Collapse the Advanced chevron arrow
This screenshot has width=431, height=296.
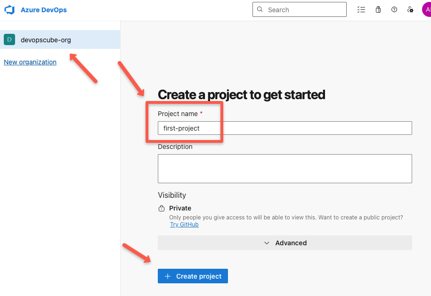click(268, 243)
